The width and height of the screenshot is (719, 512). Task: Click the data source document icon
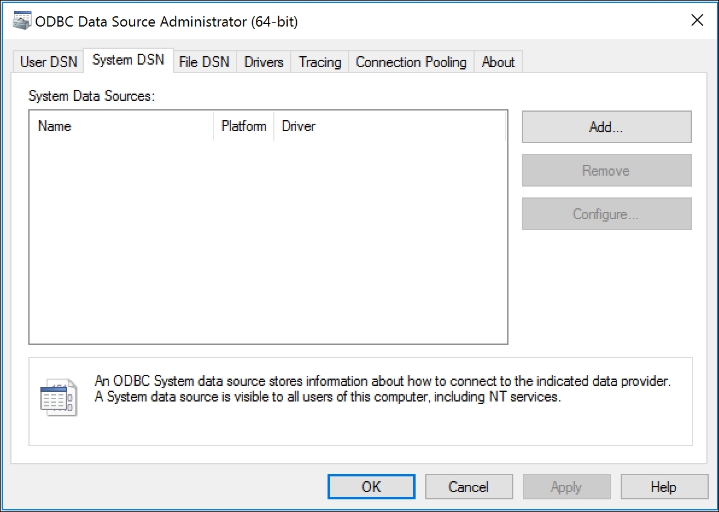[x=59, y=397]
